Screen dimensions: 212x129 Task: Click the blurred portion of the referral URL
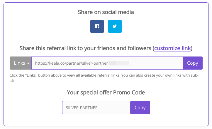pos(119,63)
